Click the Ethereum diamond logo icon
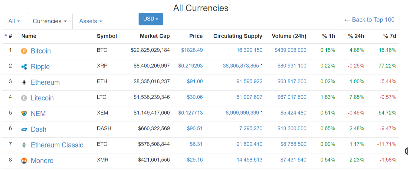Image resolution: width=408 pixels, height=170 pixels. pyautogui.click(x=24, y=82)
